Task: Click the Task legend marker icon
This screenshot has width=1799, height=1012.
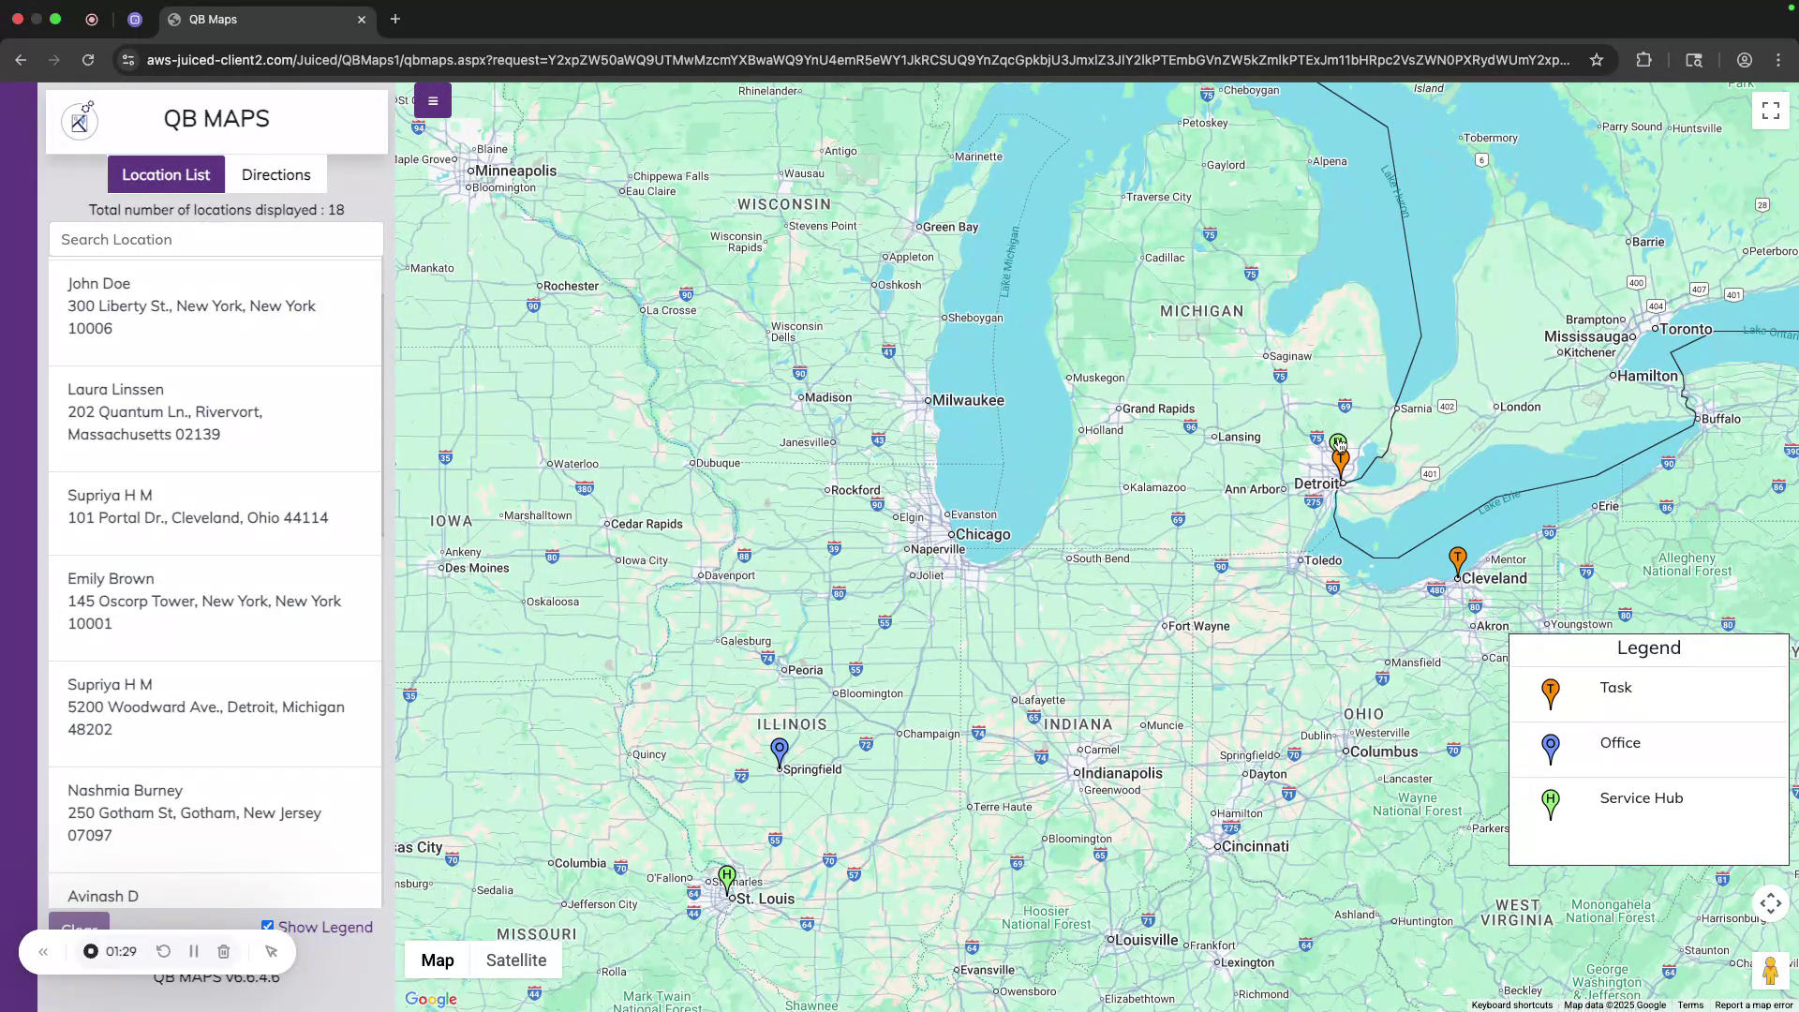Action: [1550, 693]
